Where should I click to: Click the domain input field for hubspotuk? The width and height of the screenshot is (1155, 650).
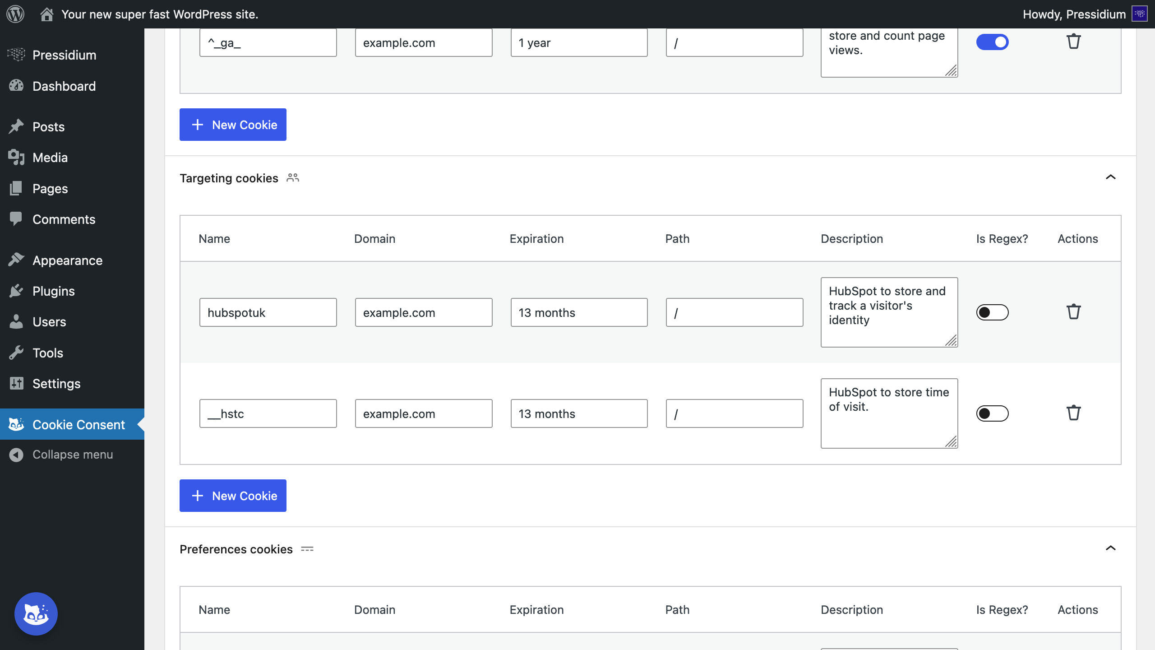pyautogui.click(x=423, y=312)
